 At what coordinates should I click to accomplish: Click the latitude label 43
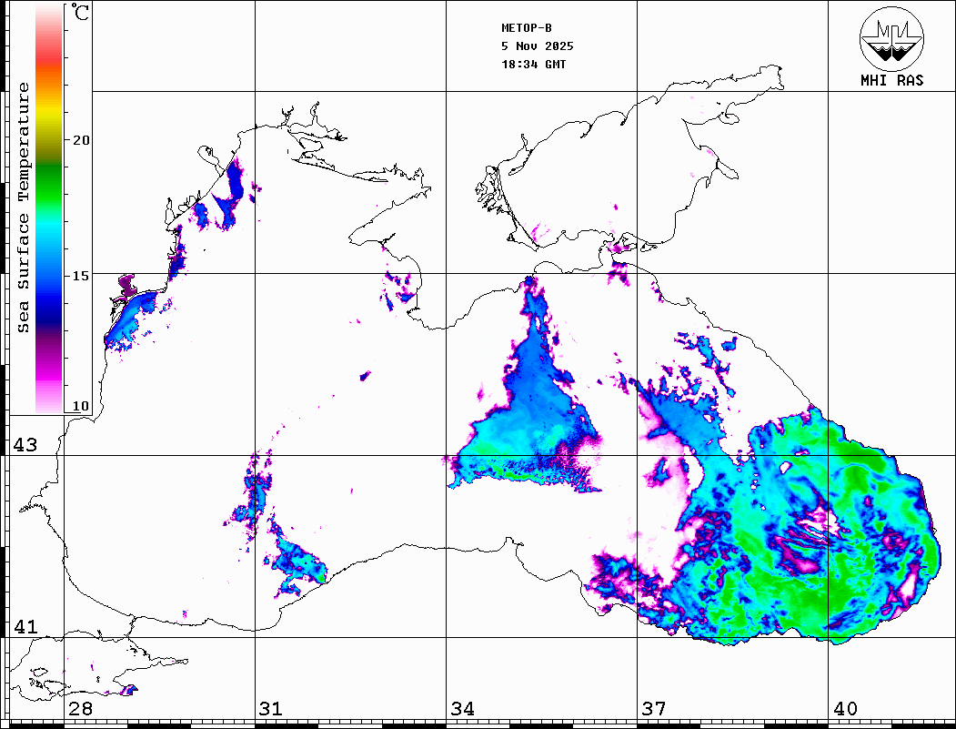click(x=24, y=445)
